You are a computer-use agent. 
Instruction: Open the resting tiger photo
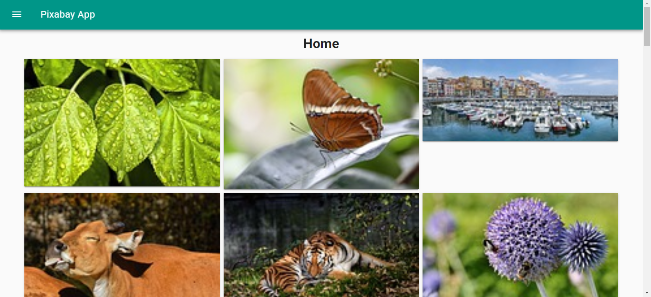click(x=321, y=245)
